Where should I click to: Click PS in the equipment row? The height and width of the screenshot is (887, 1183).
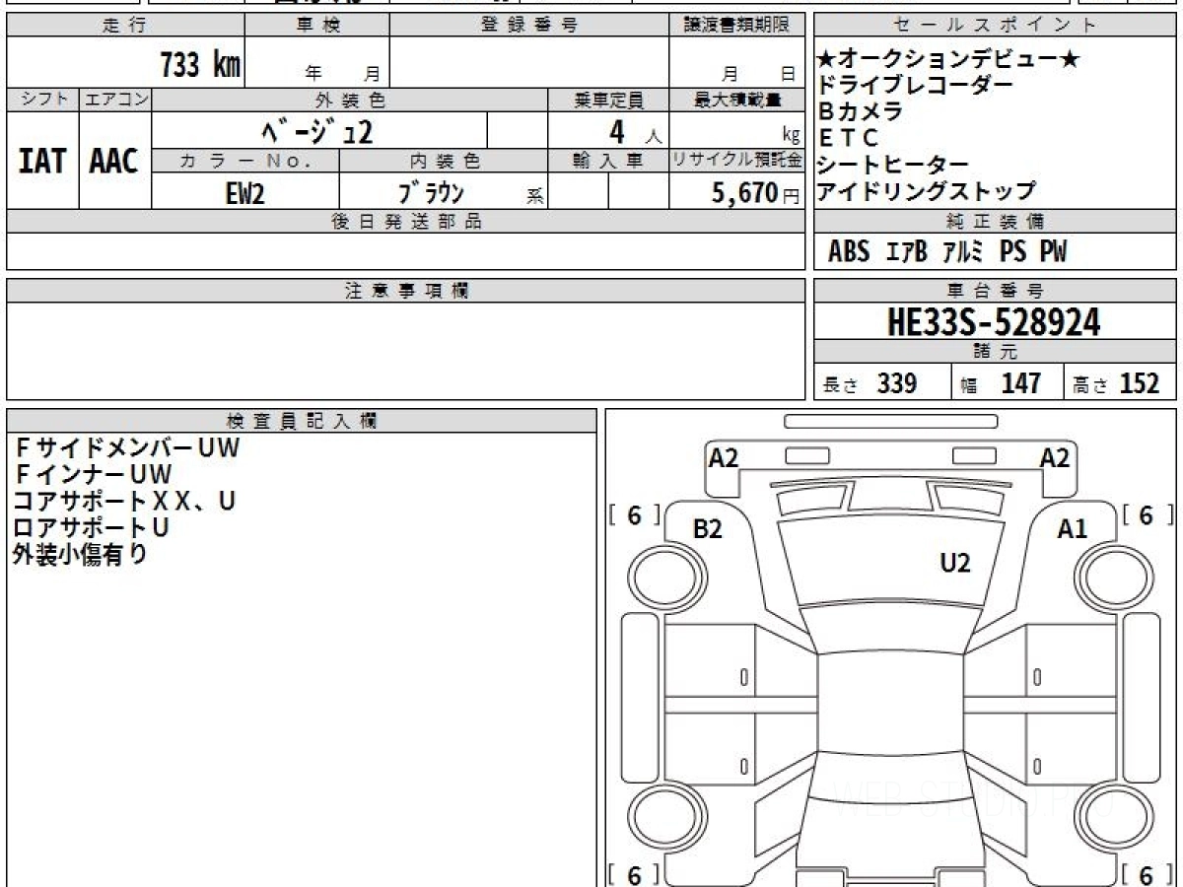pos(1013,252)
